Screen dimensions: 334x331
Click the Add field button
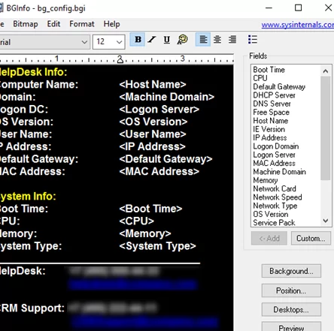[x=269, y=239]
